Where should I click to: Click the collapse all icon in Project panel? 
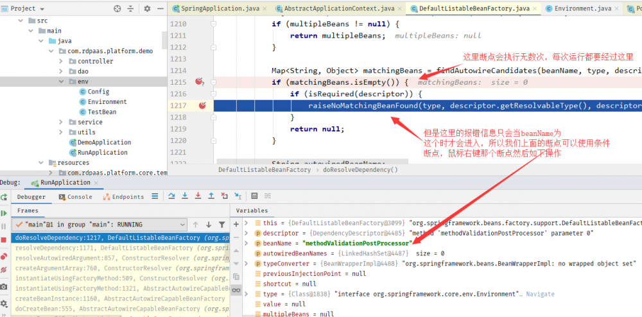point(130,8)
